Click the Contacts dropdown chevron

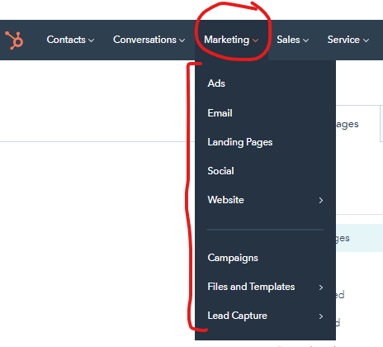pyautogui.click(x=92, y=40)
